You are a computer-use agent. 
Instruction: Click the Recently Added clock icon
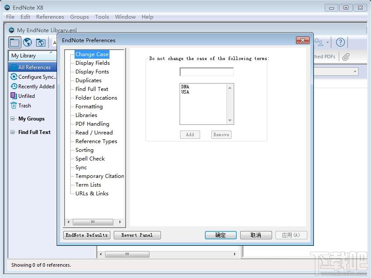click(14, 87)
